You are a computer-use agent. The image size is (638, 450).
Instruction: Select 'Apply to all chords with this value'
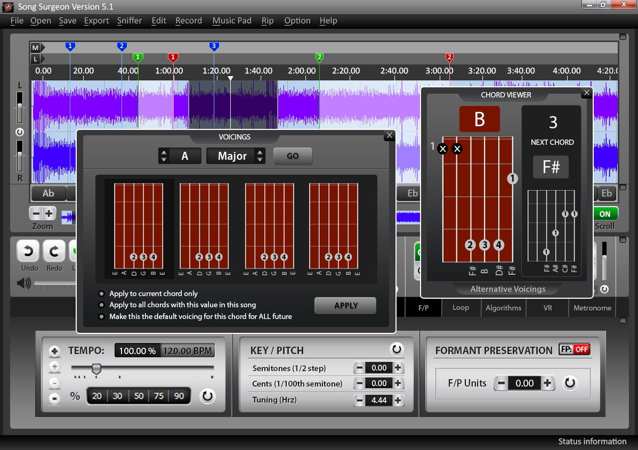(x=101, y=305)
